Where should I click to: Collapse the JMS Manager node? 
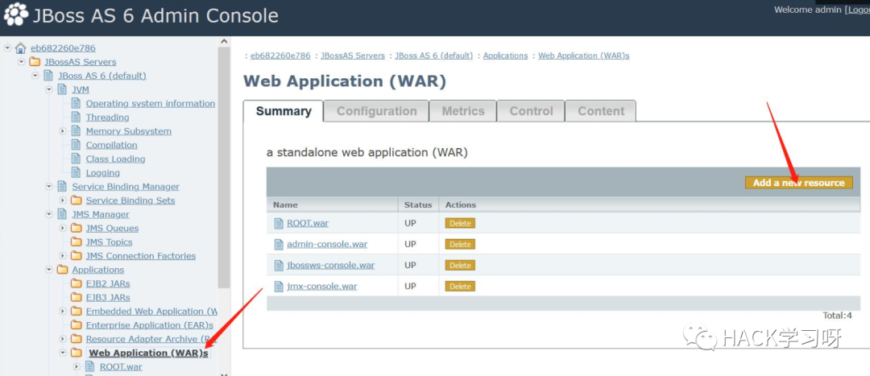pos(49,214)
